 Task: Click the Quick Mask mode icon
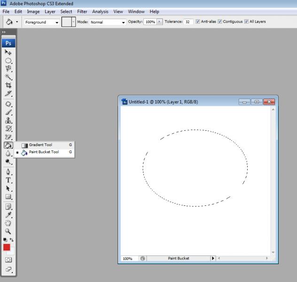pyautogui.click(x=8, y=259)
